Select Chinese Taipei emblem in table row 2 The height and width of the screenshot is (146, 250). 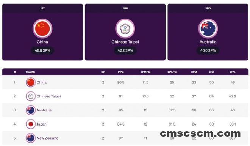[31, 96]
